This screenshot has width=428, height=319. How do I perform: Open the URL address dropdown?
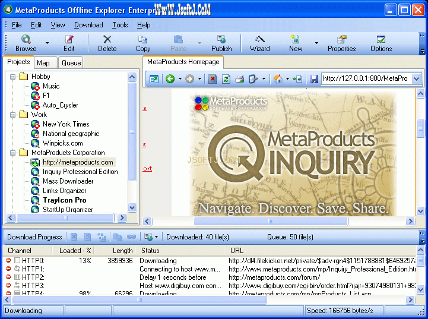(x=416, y=79)
